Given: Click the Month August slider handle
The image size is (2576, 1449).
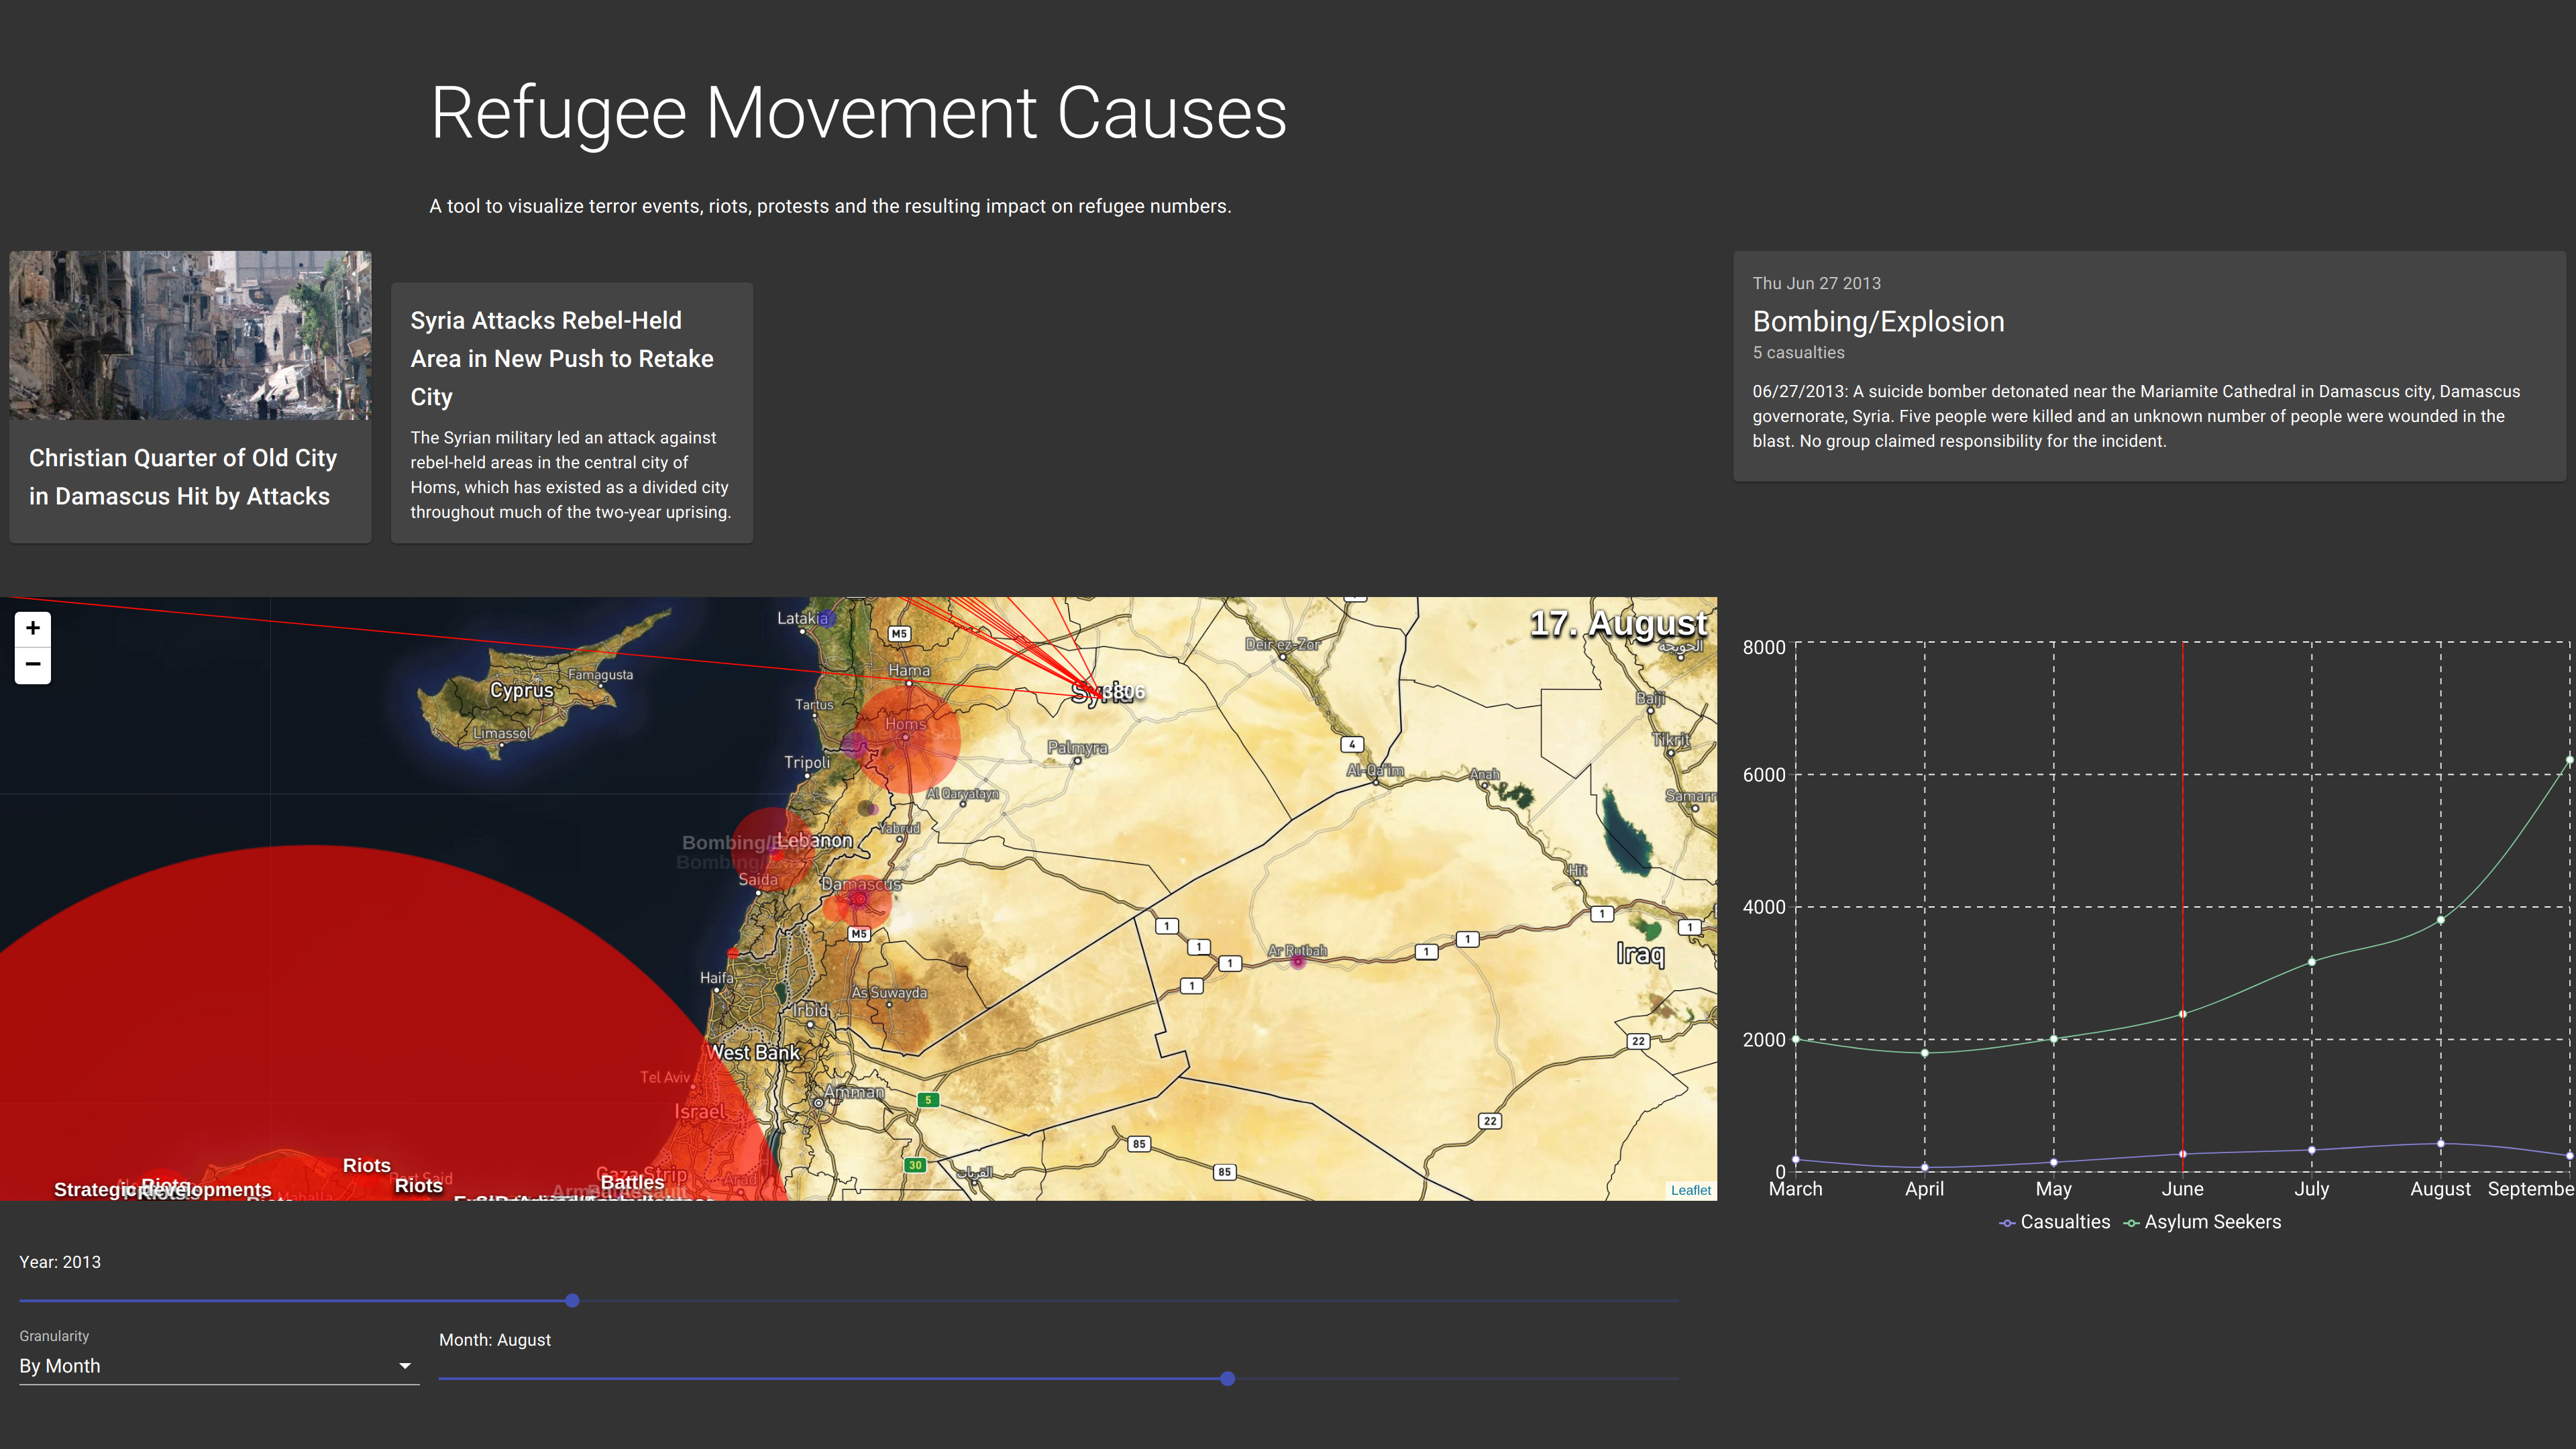Looking at the screenshot, I should coord(1227,1379).
